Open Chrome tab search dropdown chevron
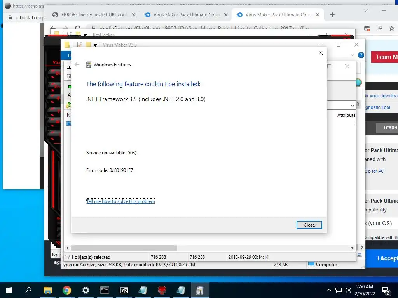This screenshot has width=398, height=298. 366,10
